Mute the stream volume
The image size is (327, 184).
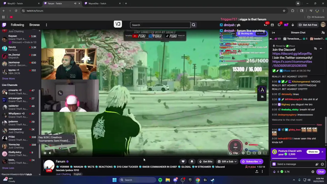click(50, 153)
